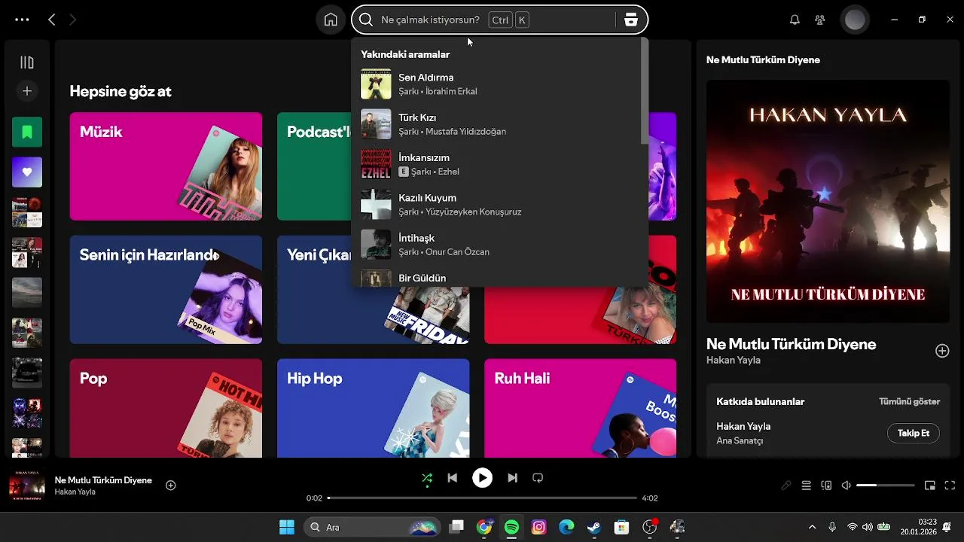Select recent search 'İntihaşk'
Screen dimensions: 964x542
(x=499, y=244)
